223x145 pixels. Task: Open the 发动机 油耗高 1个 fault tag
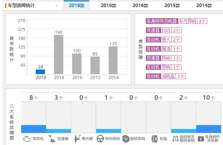click(166, 76)
